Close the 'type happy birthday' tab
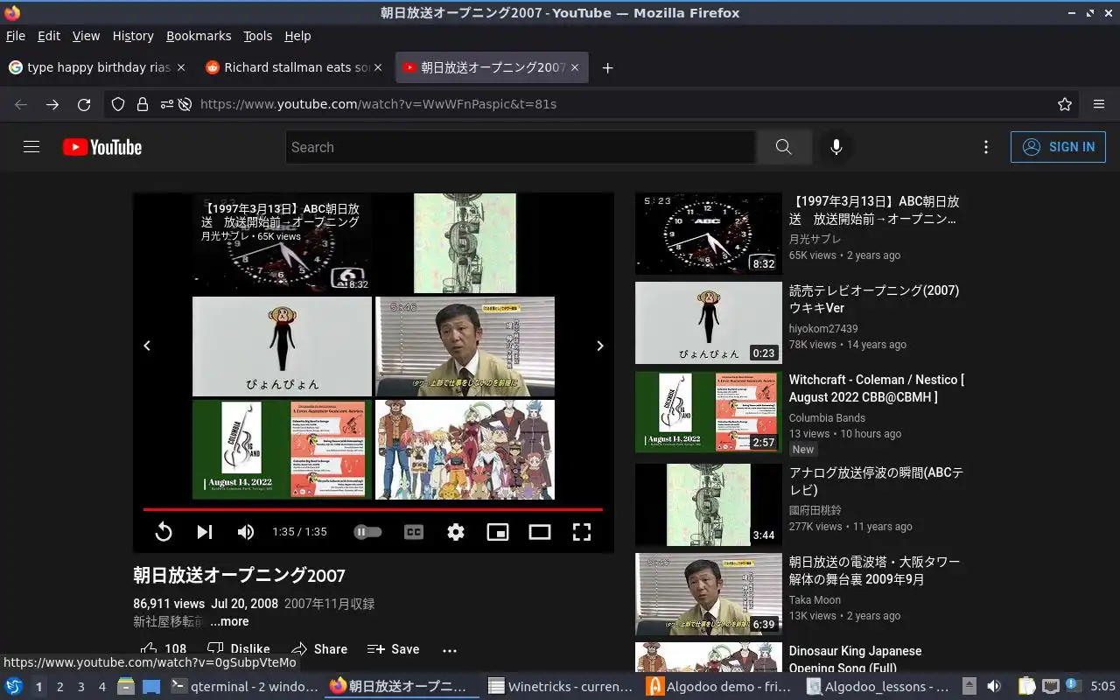The width and height of the screenshot is (1120, 700). pyautogui.click(x=181, y=67)
